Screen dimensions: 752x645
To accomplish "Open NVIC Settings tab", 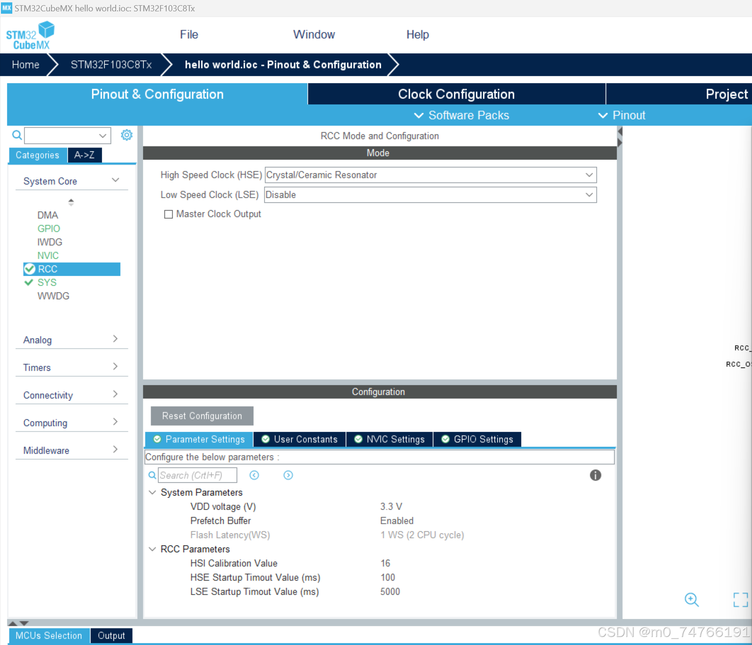I will pyautogui.click(x=389, y=439).
